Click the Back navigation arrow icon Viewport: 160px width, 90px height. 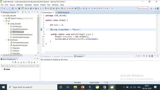point(105,8)
